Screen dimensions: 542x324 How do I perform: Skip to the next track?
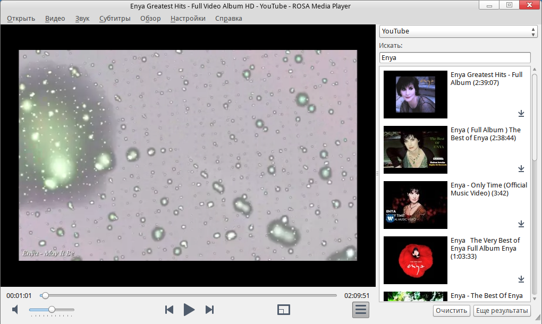[x=209, y=310]
